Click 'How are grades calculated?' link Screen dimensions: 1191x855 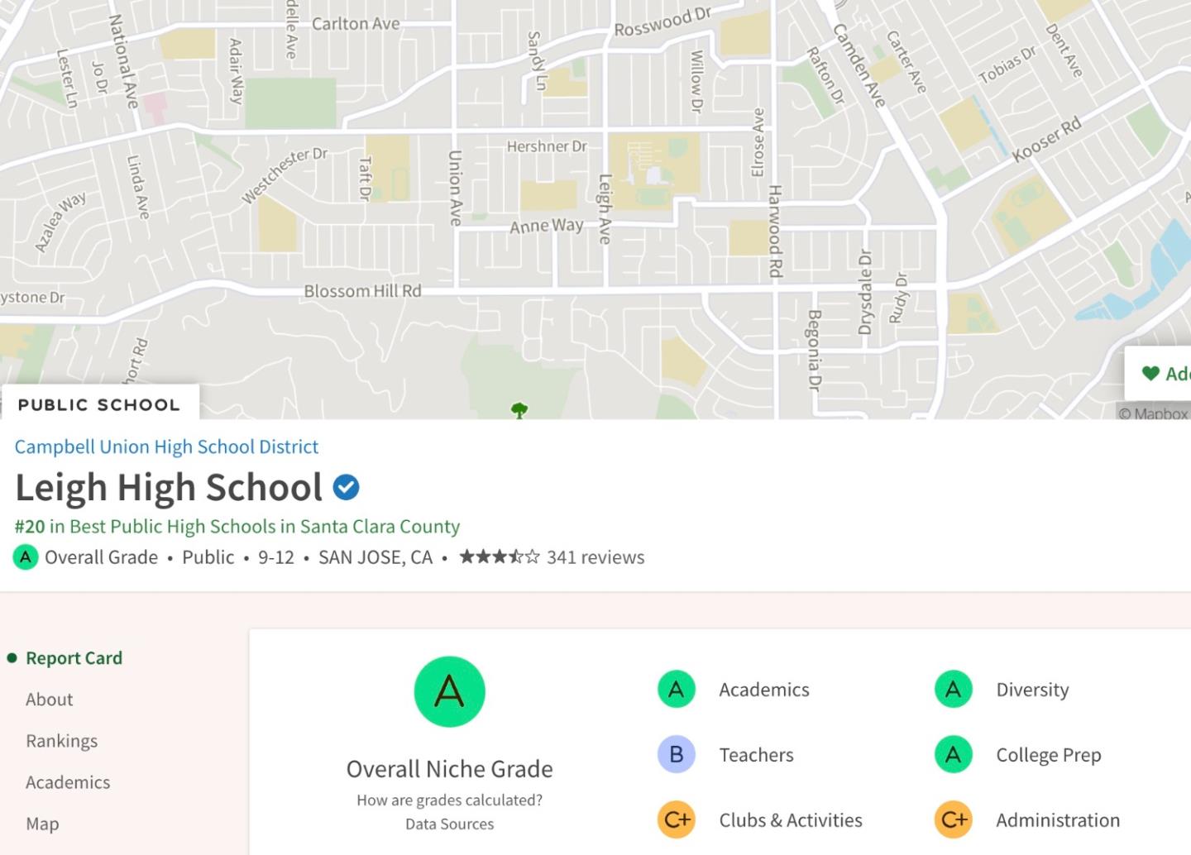pyautogui.click(x=449, y=800)
